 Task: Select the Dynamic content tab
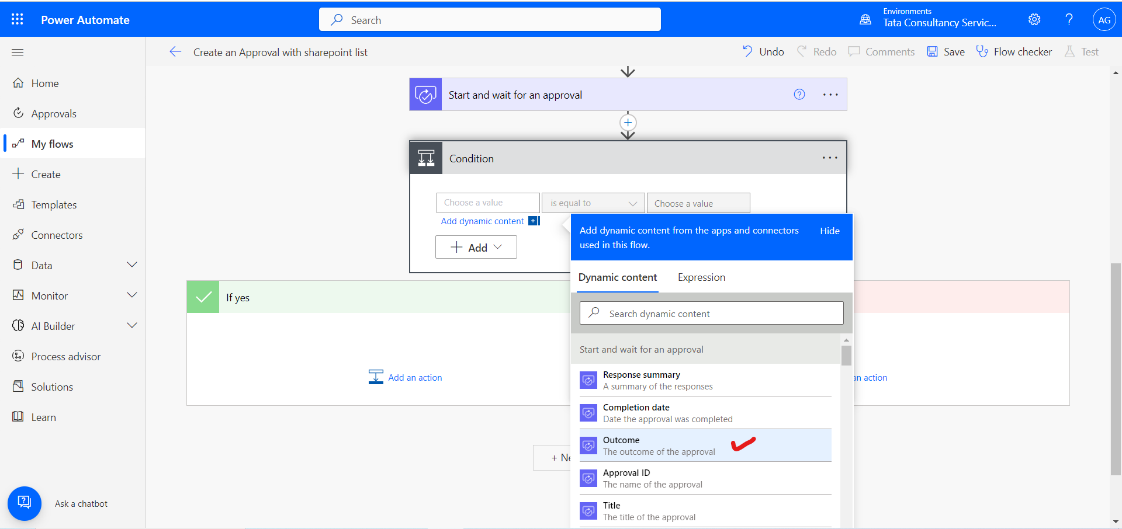(617, 277)
